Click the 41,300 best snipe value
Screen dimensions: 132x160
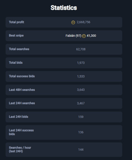[x=91, y=36]
